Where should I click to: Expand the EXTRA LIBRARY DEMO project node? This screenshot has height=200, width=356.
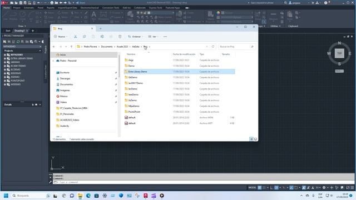[5, 58]
